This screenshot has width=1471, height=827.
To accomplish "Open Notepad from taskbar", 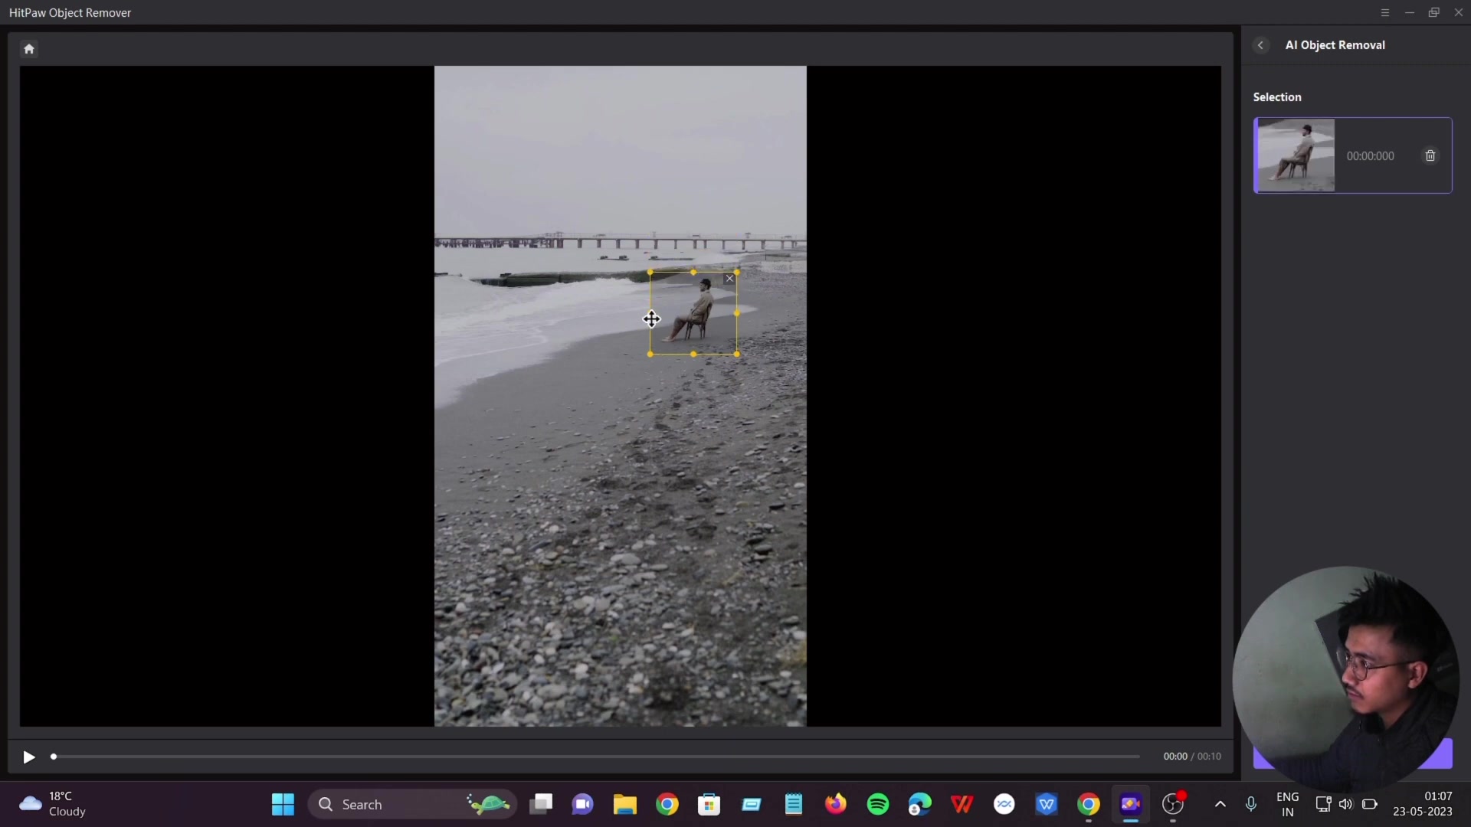I will point(794,804).
